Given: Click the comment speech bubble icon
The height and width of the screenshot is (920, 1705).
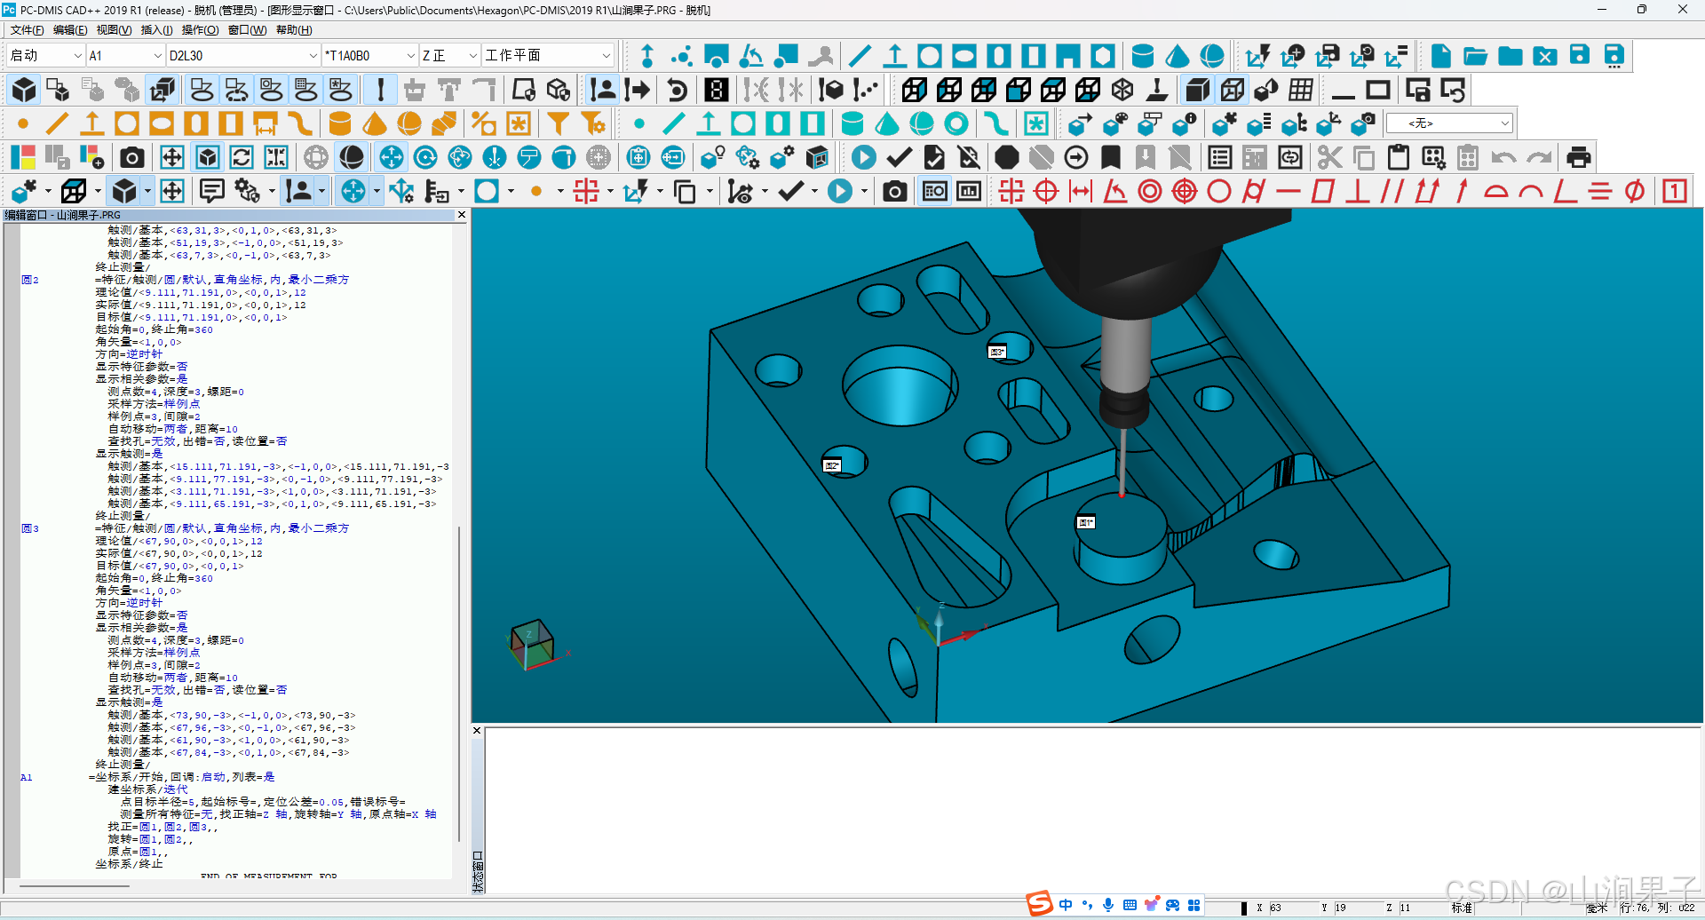Looking at the screenshot, I should coord(211,191).
